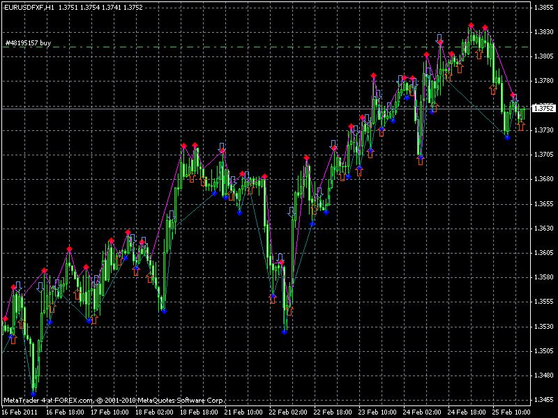This screenshot has height=418, width=558.
Task: Select the '#48195157 buy' order label
Action: pyautogui.click(x=28, y=43)
